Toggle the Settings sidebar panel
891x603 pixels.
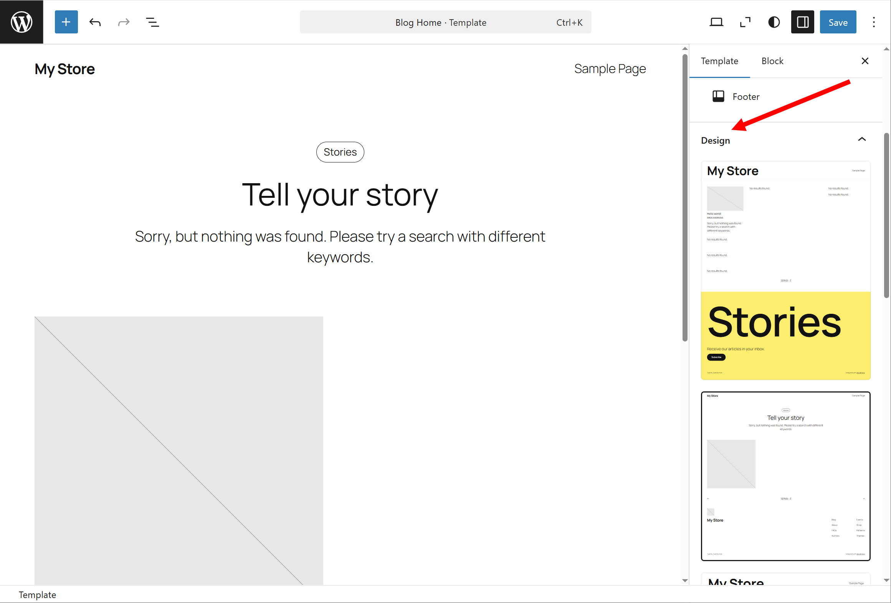(802, 22)
